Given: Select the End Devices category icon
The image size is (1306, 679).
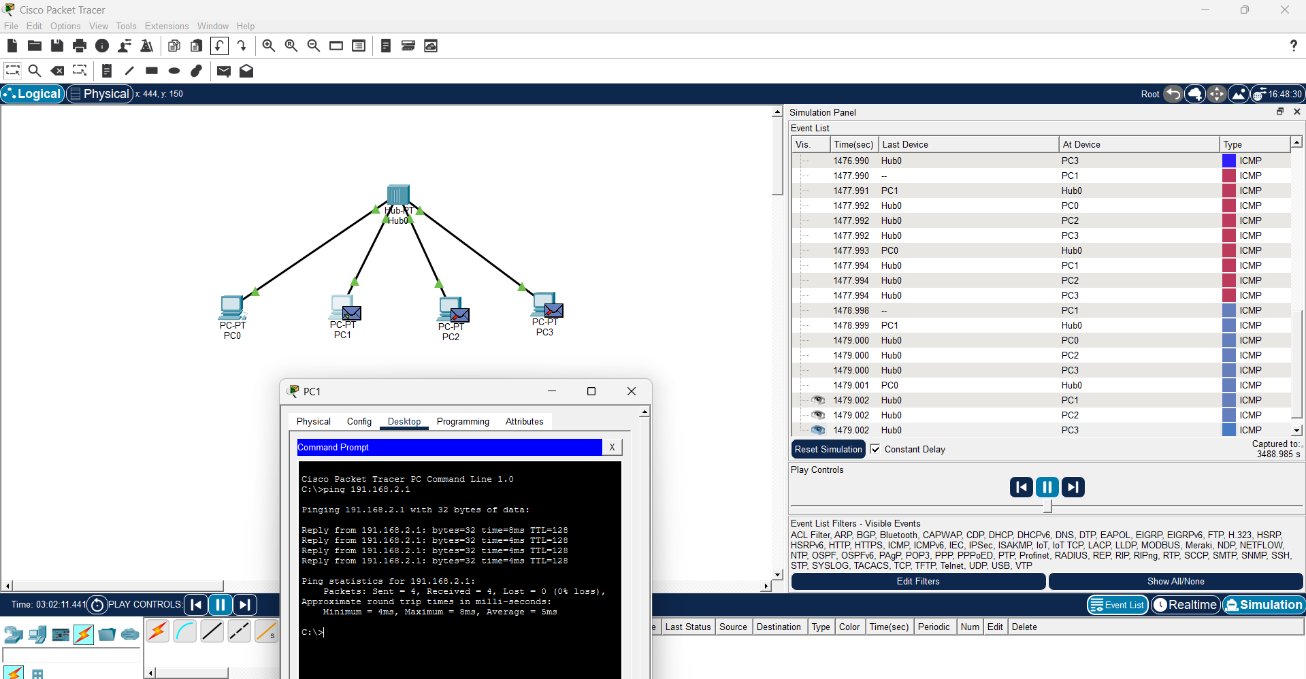Looking at the screenshot, I should click(x=37, y=635).
